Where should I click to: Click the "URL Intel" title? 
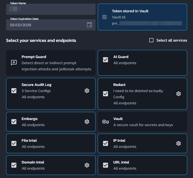point(121,162)
